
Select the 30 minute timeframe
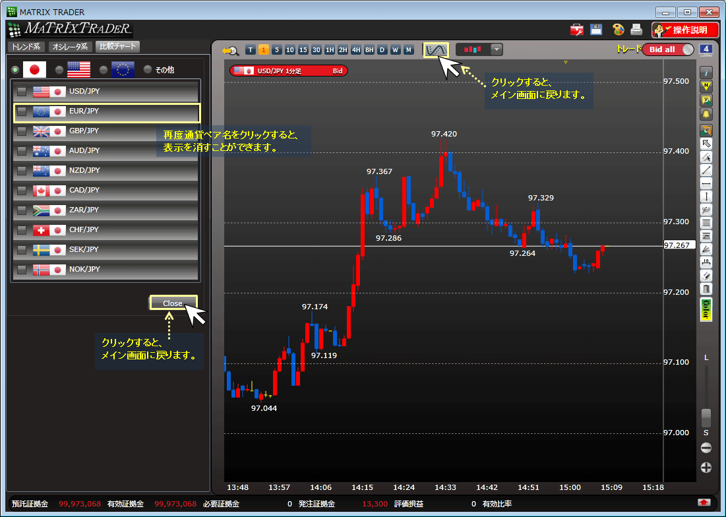(317, 50)
